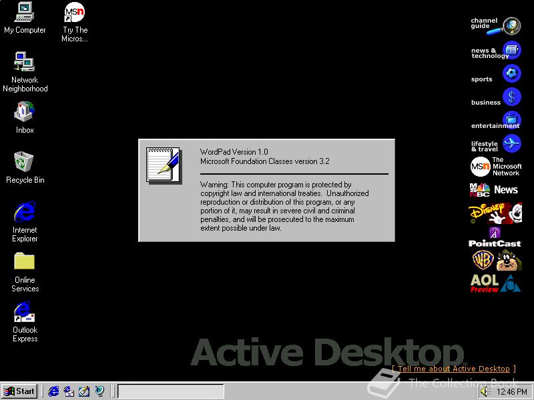Open the lifestyle & travel channel

(495, 143)
